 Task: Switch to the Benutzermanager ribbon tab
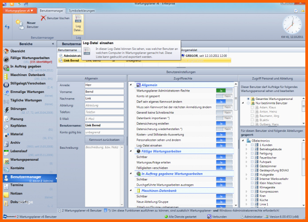51,11
